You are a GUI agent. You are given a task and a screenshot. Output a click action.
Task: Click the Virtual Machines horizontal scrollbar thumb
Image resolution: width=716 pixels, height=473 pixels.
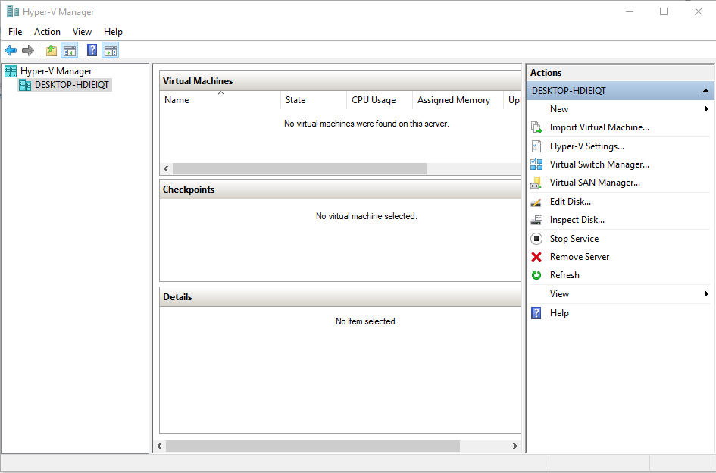click(x=299, y=168)
